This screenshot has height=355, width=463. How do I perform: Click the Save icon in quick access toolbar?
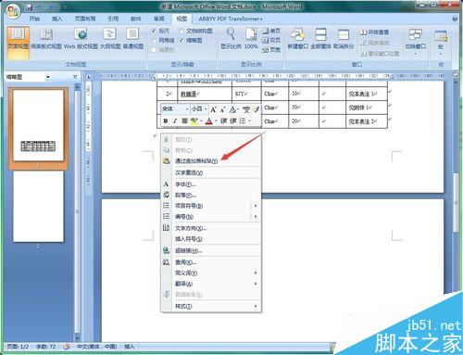[30, 6]
